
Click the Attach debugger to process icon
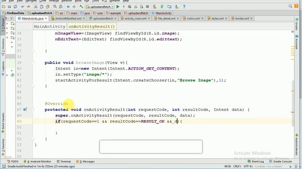(x=142, y=7)
